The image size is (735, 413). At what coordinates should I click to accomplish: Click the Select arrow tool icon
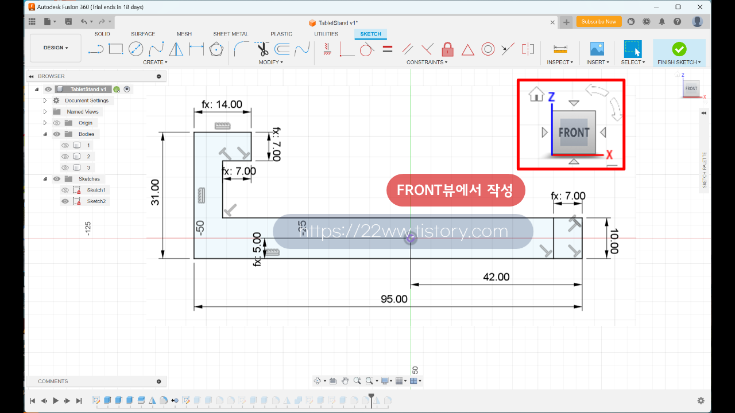coord(632,49)
